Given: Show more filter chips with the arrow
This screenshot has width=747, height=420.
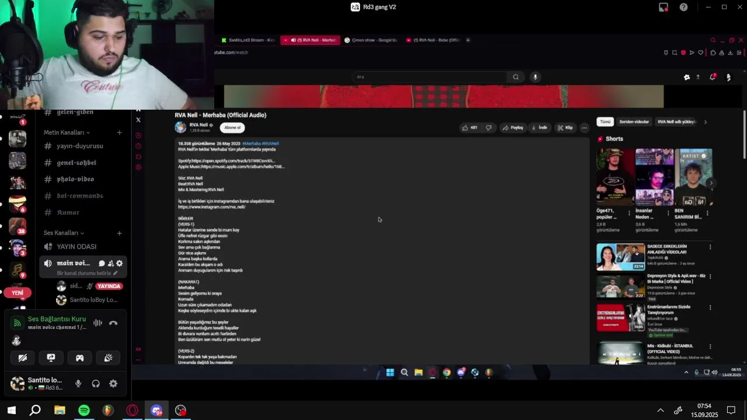Looking at the screenshot, I should click(705, 122).
